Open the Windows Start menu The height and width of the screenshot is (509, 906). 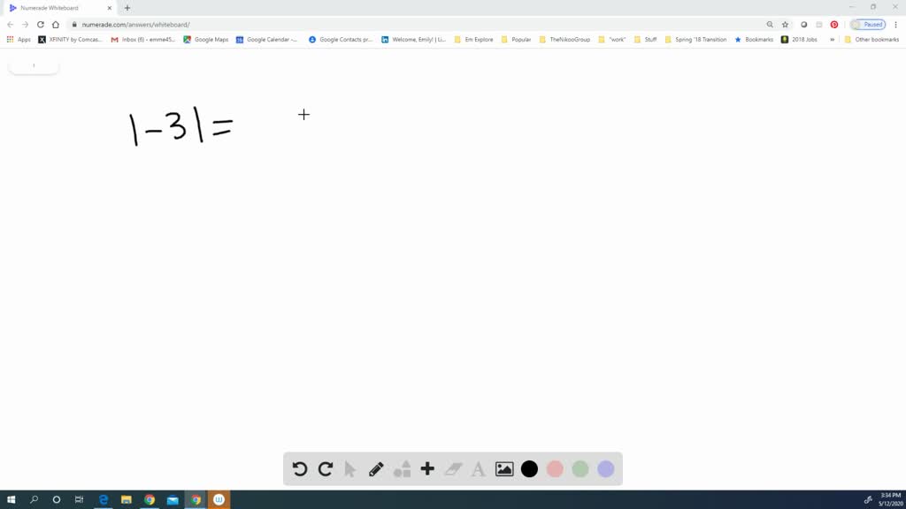pyautogui.click(x=11, y=500)
